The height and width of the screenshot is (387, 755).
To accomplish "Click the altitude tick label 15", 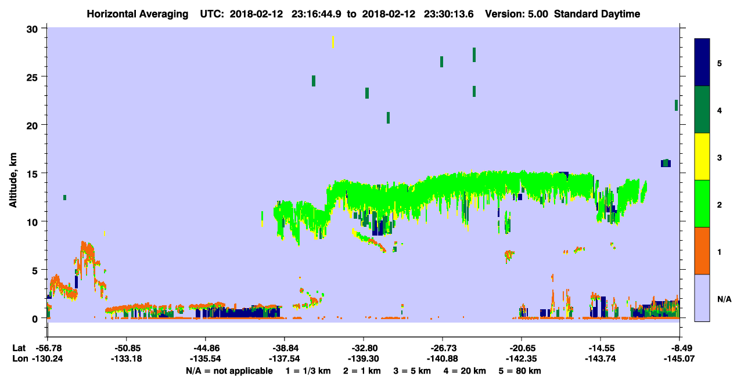I will [33, 173].
